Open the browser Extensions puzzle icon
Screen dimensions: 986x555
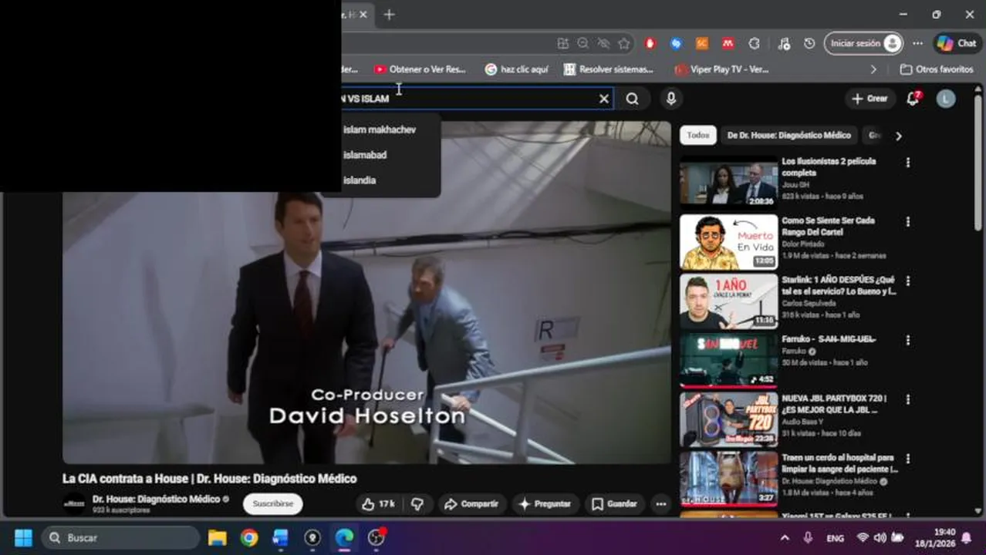755,44
